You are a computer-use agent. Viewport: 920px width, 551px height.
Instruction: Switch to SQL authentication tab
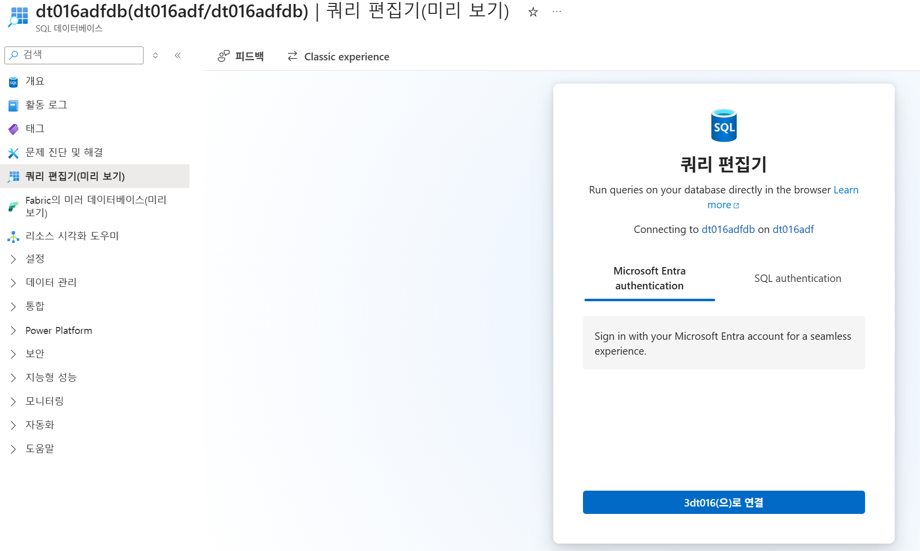coord(798,278)
